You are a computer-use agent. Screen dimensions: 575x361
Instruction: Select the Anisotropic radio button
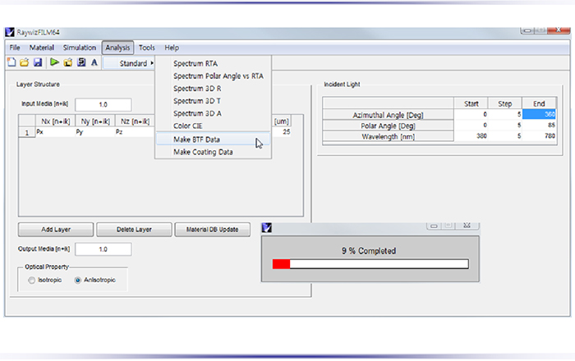79,280
